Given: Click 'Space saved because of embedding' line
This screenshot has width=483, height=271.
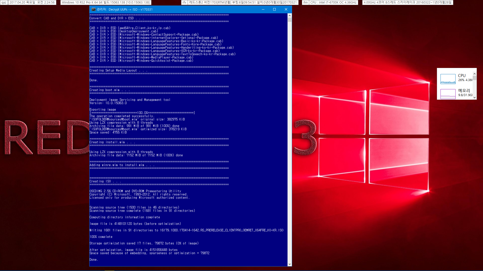Looking at the screenshot, I should 150,253.
